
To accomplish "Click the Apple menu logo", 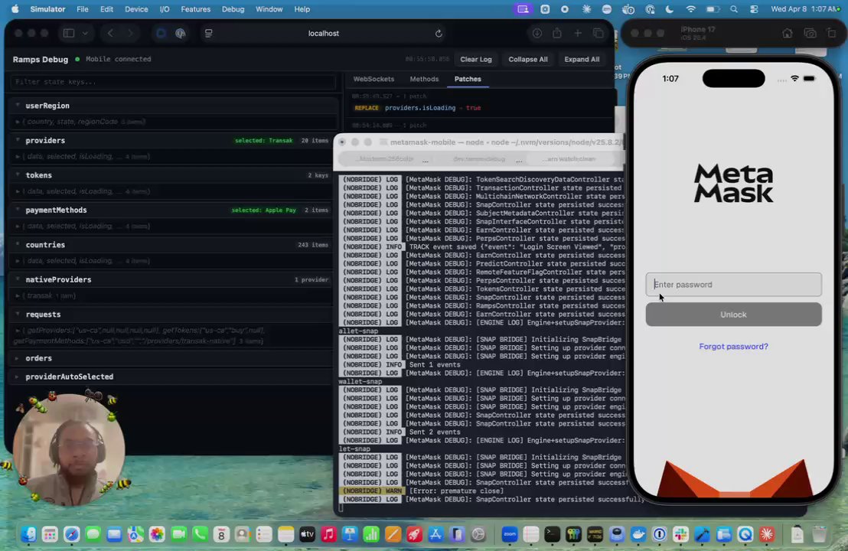I will 15,9.
